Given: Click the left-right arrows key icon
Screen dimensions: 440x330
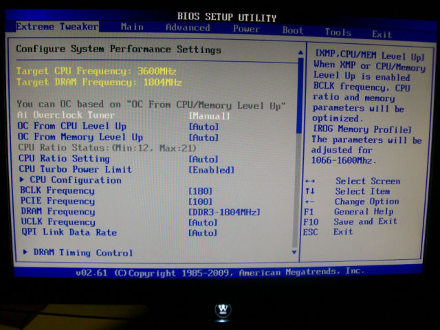Looking at the screenshot, I should [310, 181].
